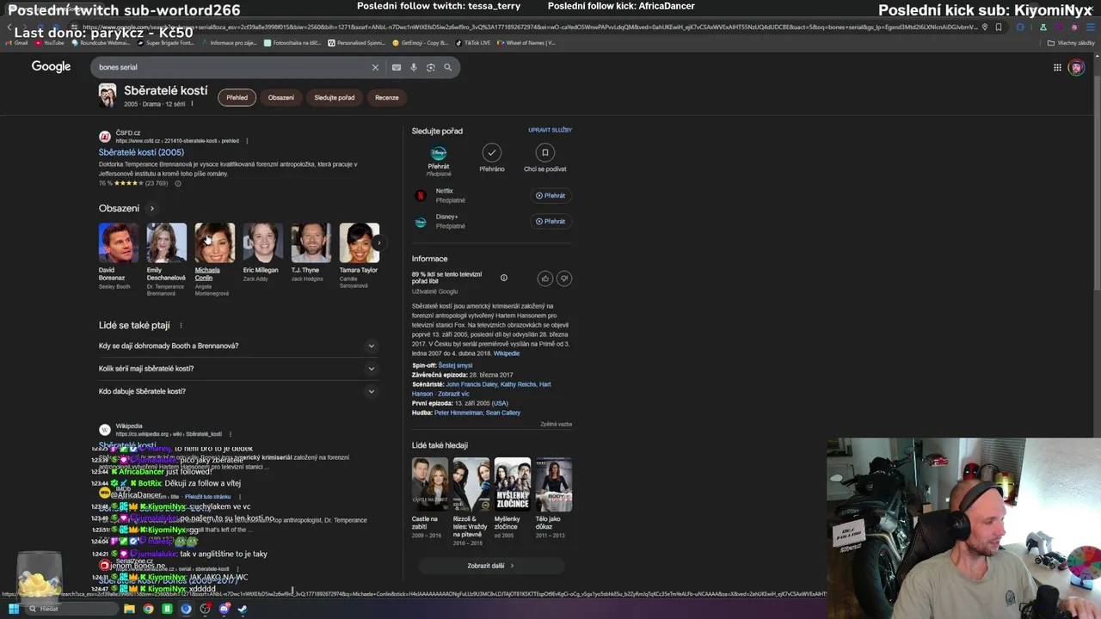Click the Windows taskbar Hledat search box
The image size is (1101, 619).
coord(71,609)
